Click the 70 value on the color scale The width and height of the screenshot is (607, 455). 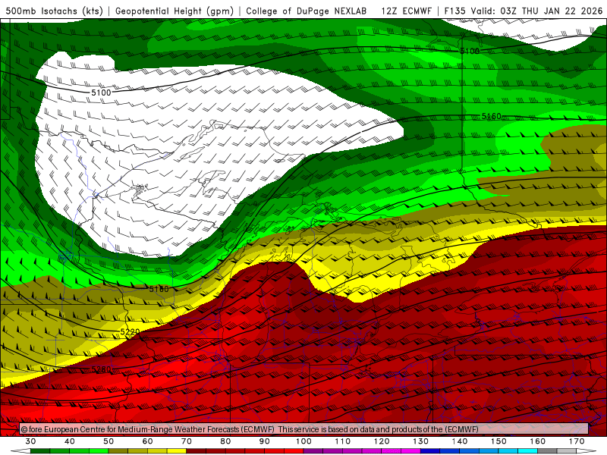pyautogui.click(x=187, y=441)
